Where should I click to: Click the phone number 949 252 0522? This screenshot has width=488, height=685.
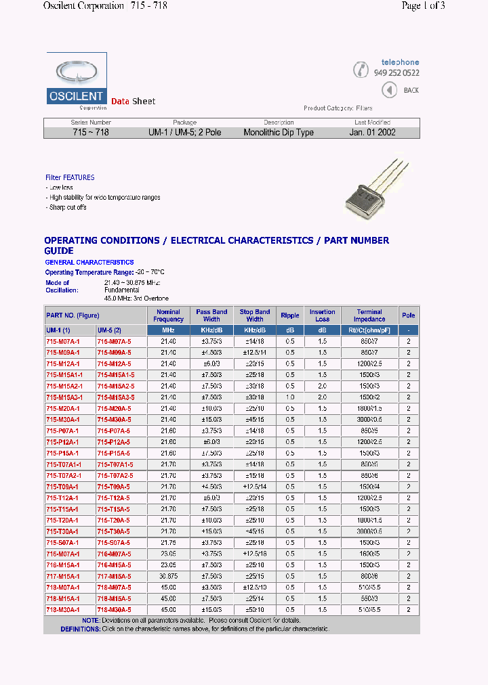tap(396, 73)
